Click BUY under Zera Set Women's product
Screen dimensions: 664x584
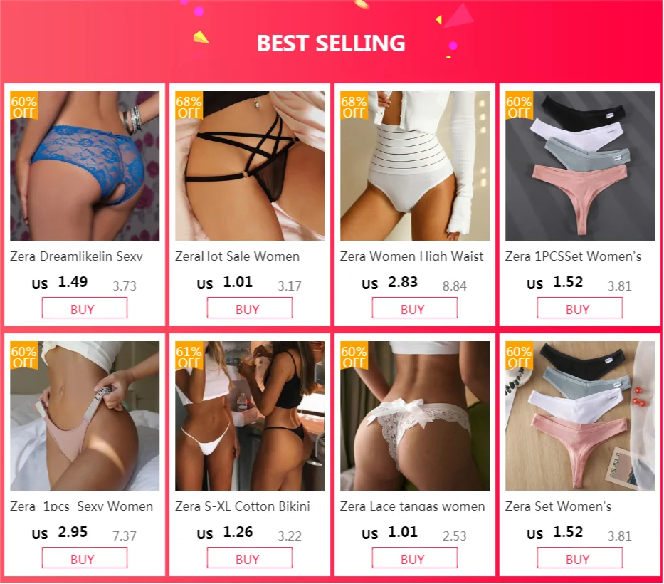pos(580,558)
